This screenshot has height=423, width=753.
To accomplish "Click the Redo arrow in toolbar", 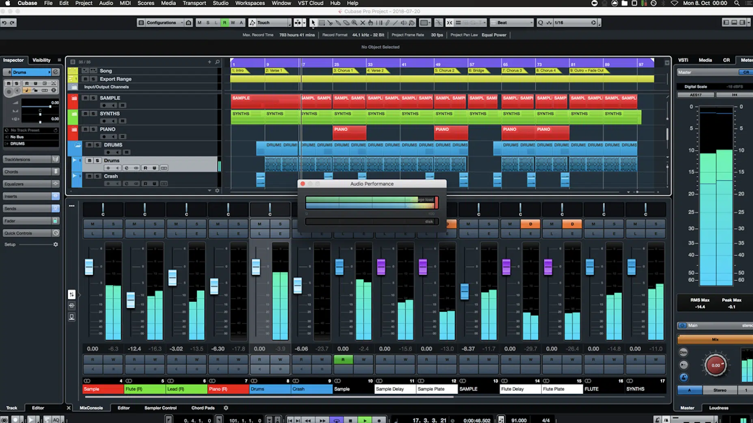I will (x=13, y=23).
